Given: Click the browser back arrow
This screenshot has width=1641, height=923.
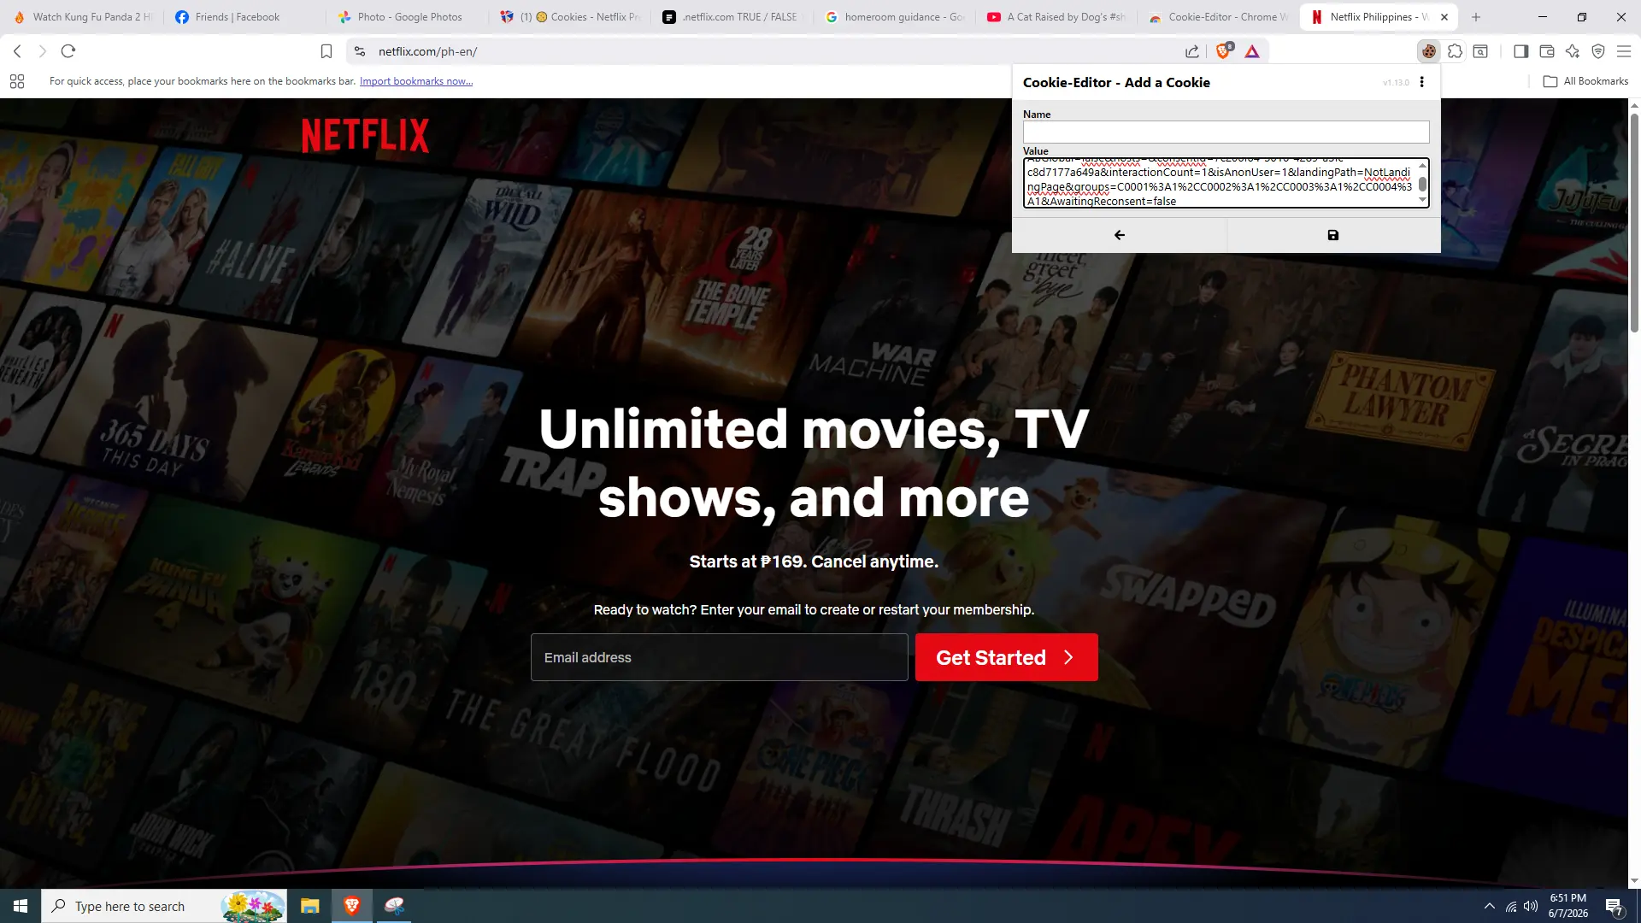Looking at the screenshot, I should 17,51.
